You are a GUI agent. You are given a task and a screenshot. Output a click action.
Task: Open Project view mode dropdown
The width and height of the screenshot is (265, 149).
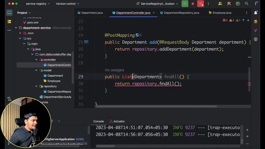point(24,13)
